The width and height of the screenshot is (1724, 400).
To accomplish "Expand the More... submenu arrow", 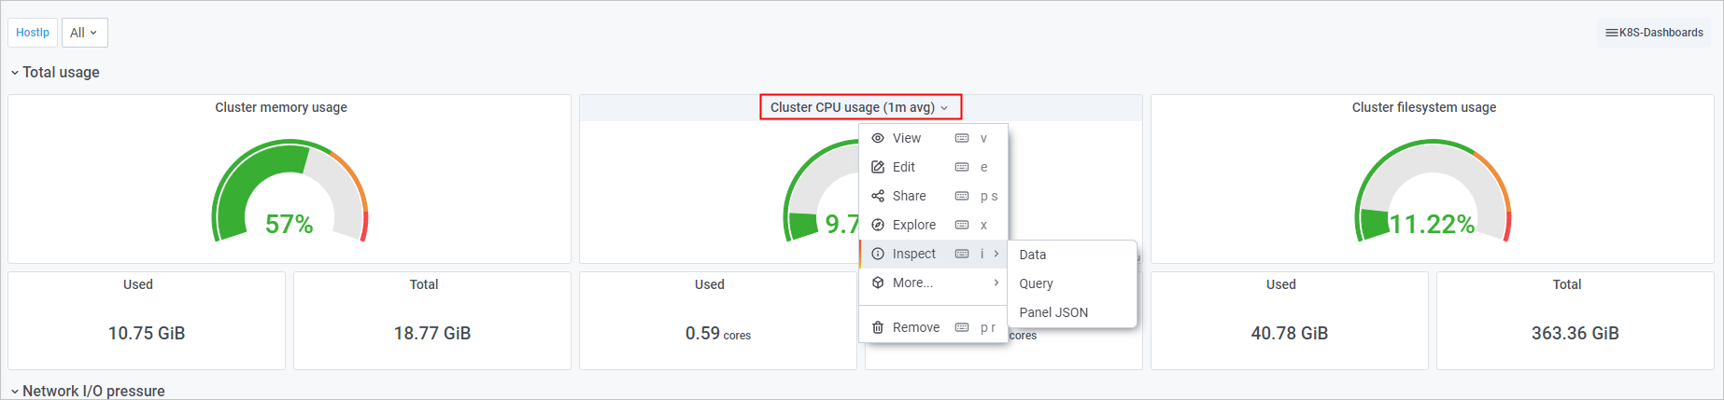I will tap(996, 283).
